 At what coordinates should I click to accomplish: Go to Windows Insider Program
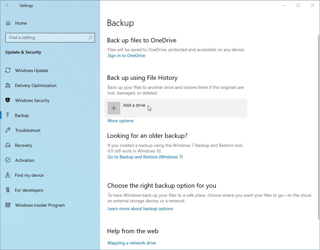click(x=40, y=205)
